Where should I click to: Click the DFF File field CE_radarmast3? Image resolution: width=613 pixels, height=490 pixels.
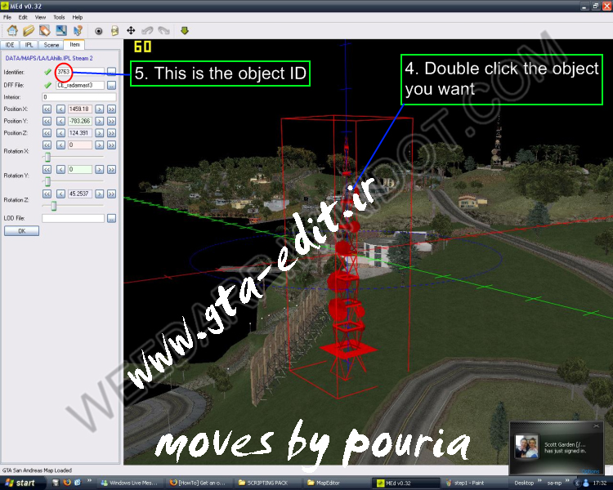80,85
